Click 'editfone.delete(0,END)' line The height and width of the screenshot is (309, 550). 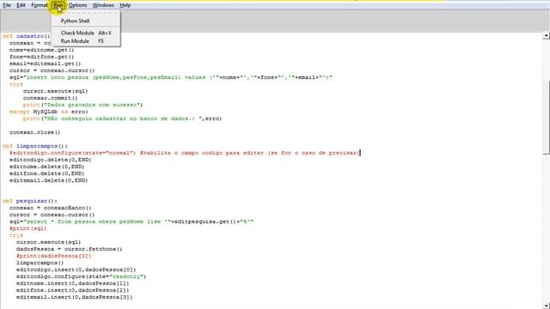(x=46, y=173)
